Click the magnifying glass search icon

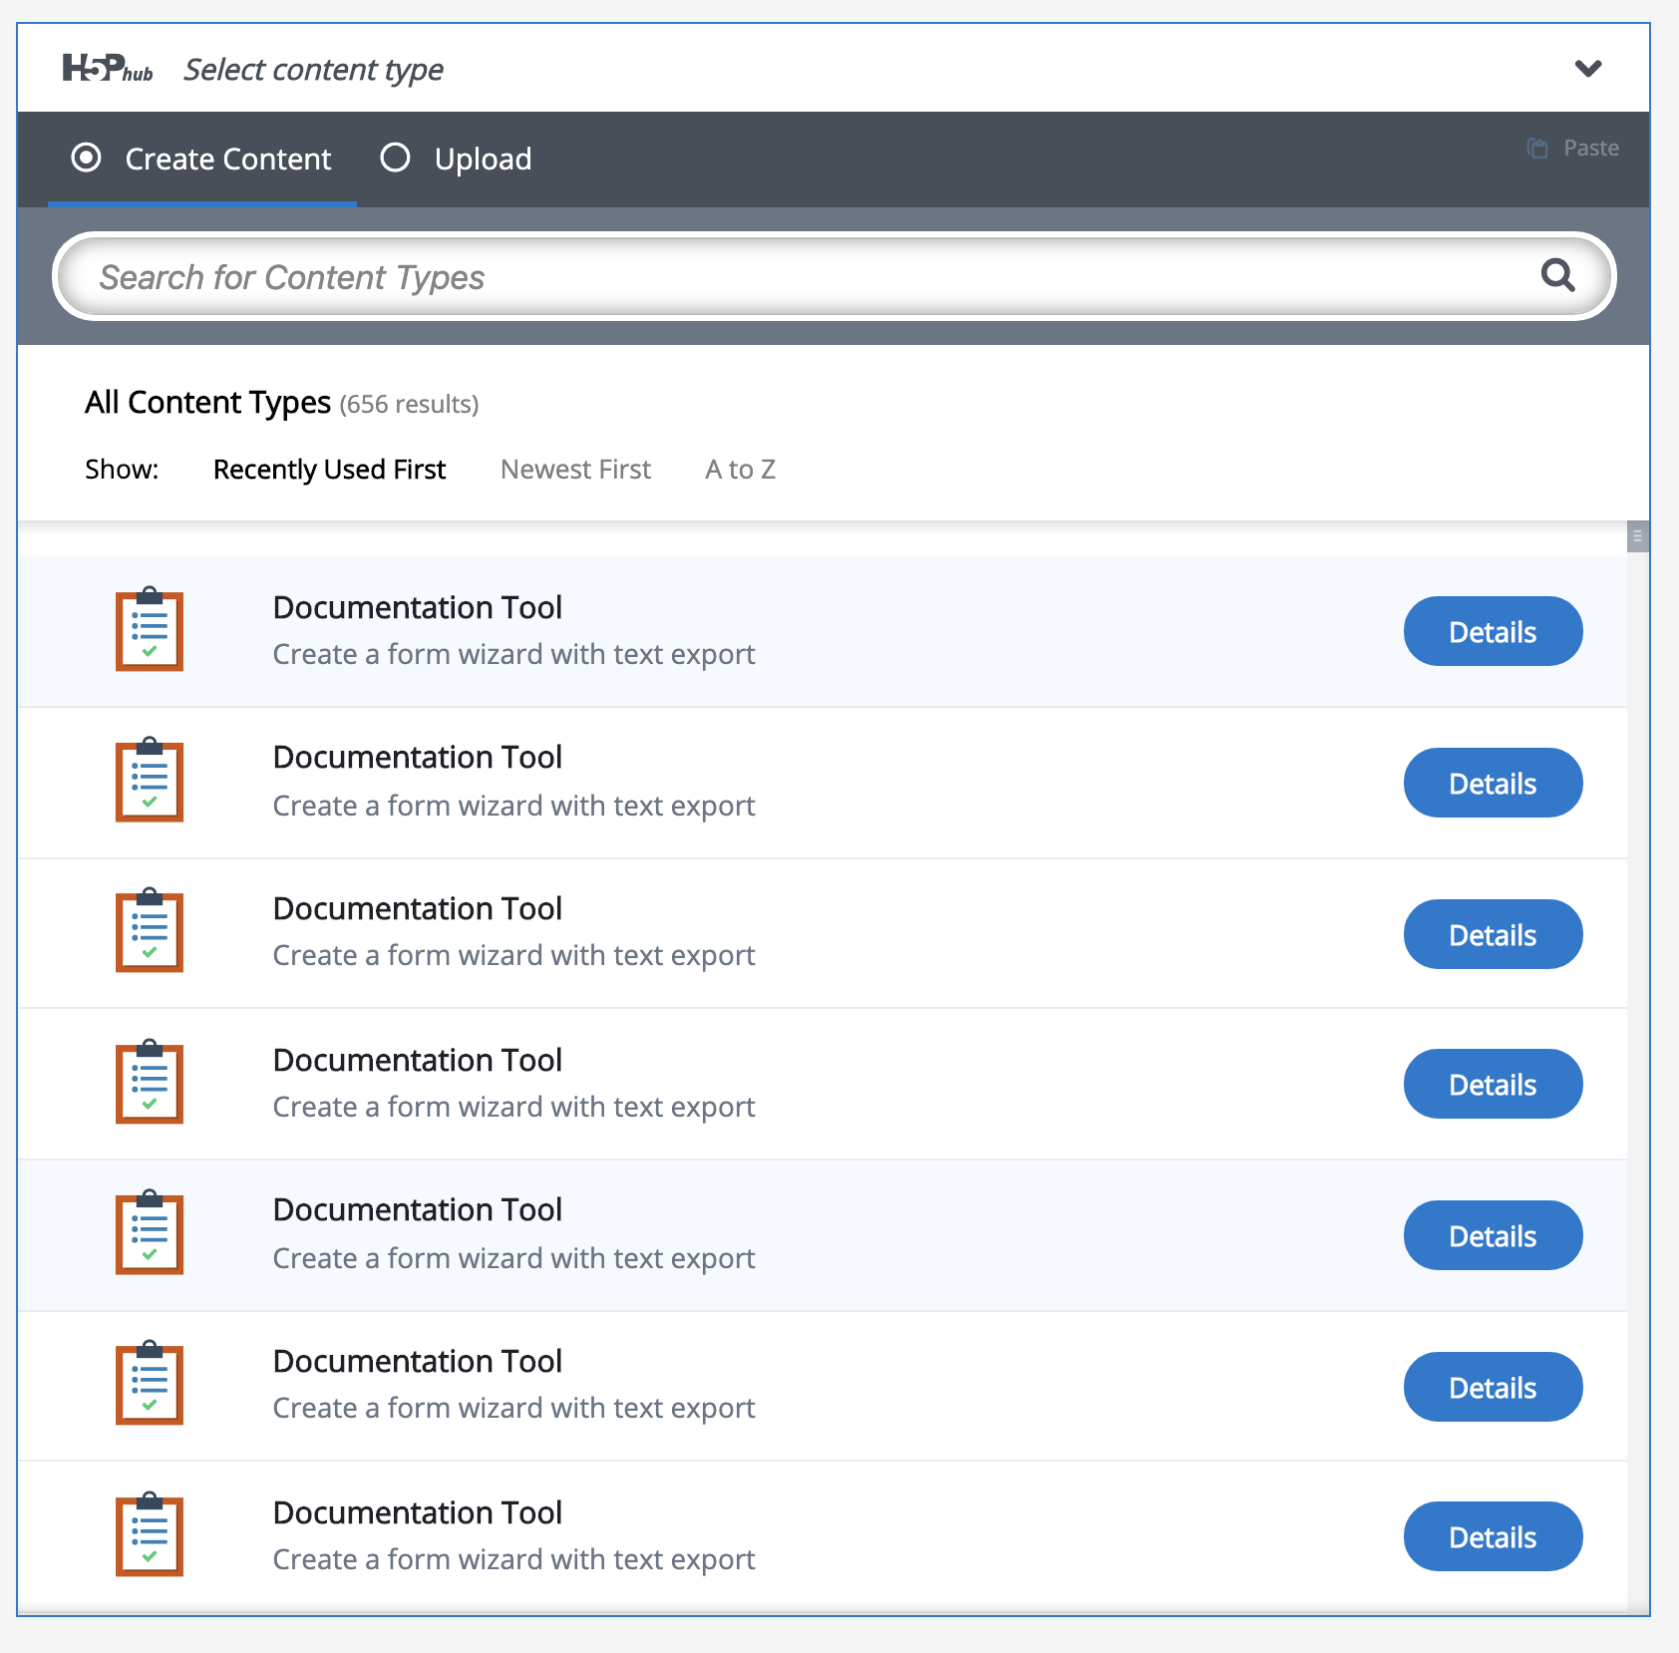[x=1557, y=275]
